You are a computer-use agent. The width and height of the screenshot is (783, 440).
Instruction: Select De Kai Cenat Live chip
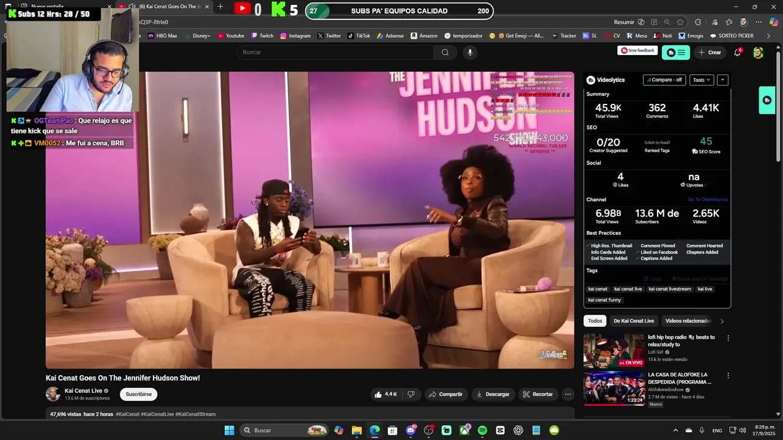pos(634,321)
